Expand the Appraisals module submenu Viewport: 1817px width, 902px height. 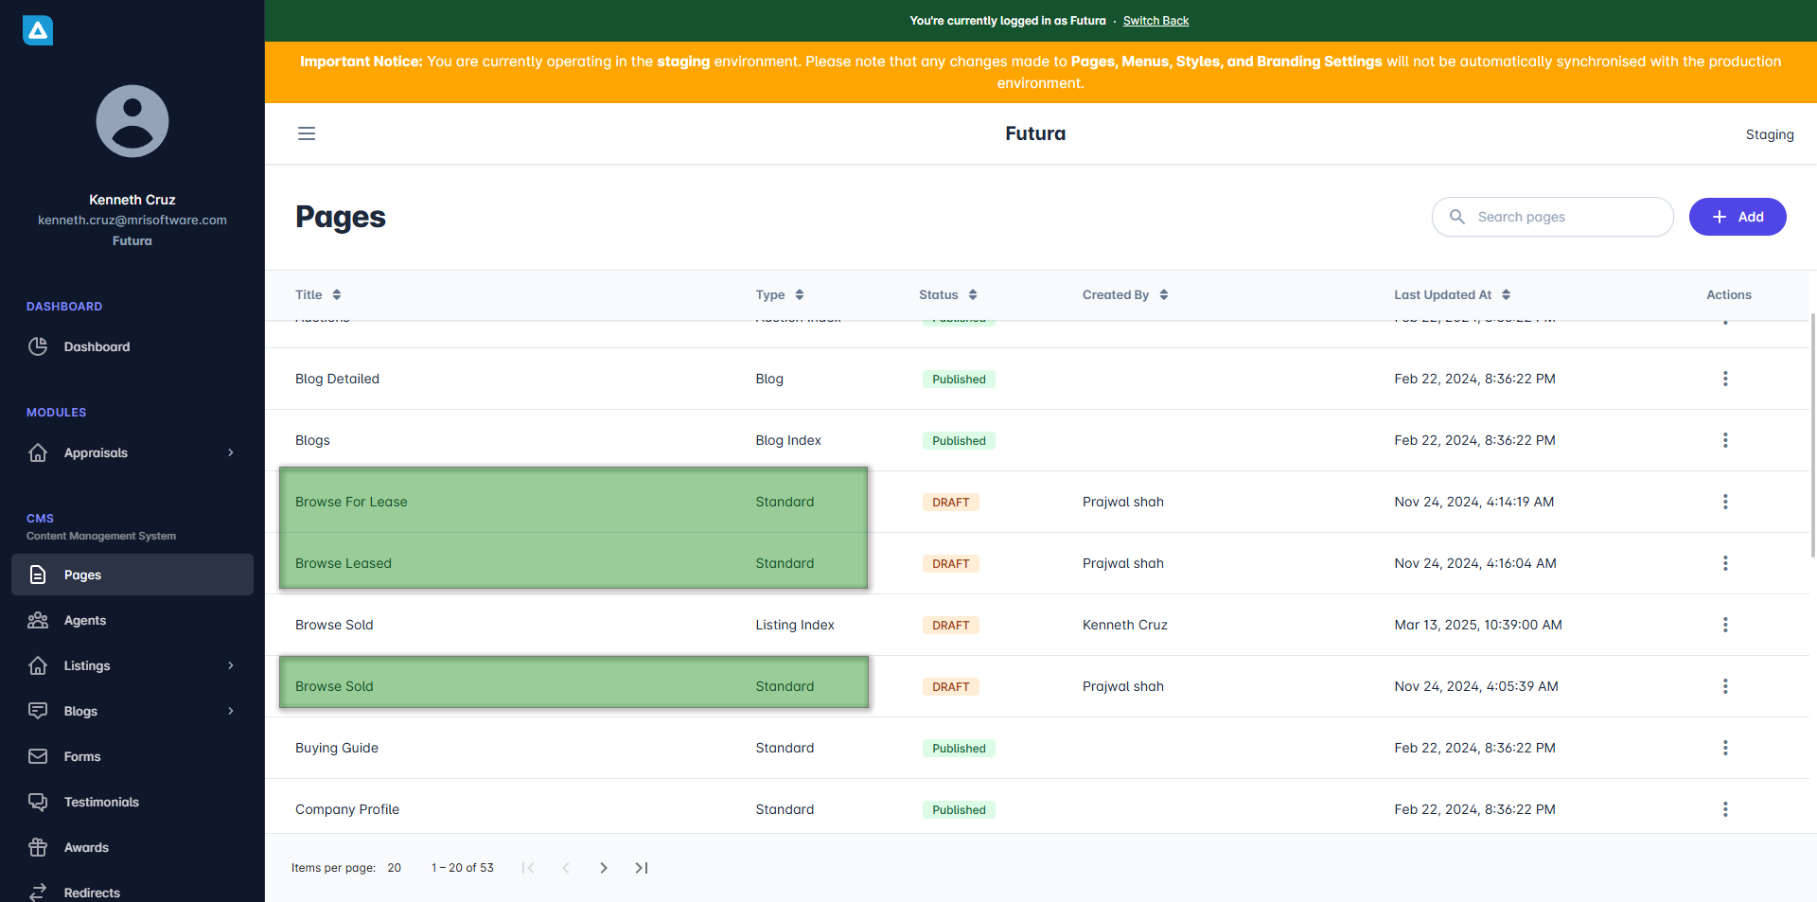point(230,452)
